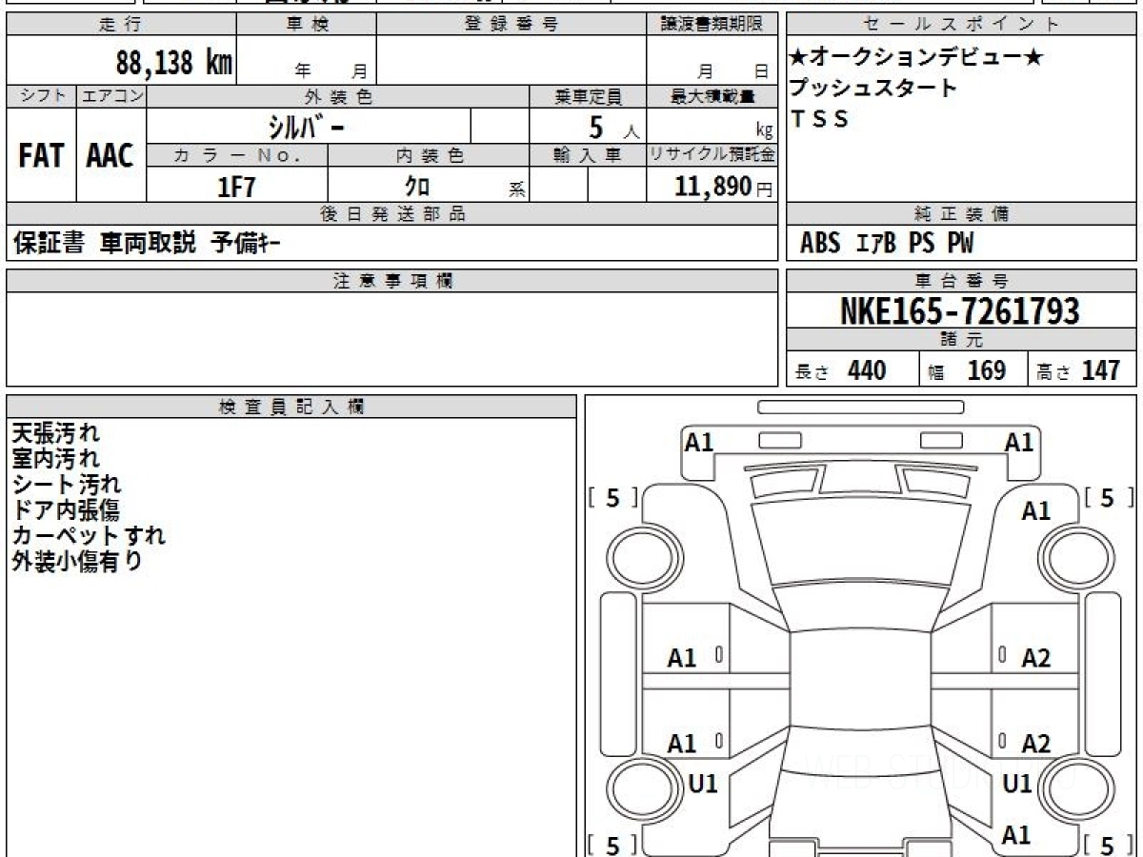Click the TSS sales point text
The height and width of the screenshot is (857, 1143).
(x=819, y=119)
